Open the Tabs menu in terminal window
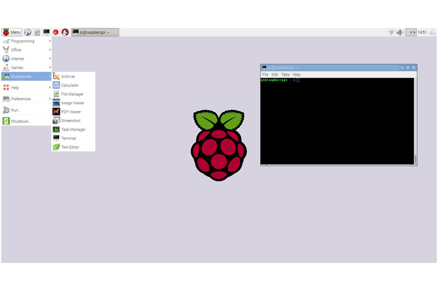This screenshot has width=438, height=292. [x=285, y=75]
